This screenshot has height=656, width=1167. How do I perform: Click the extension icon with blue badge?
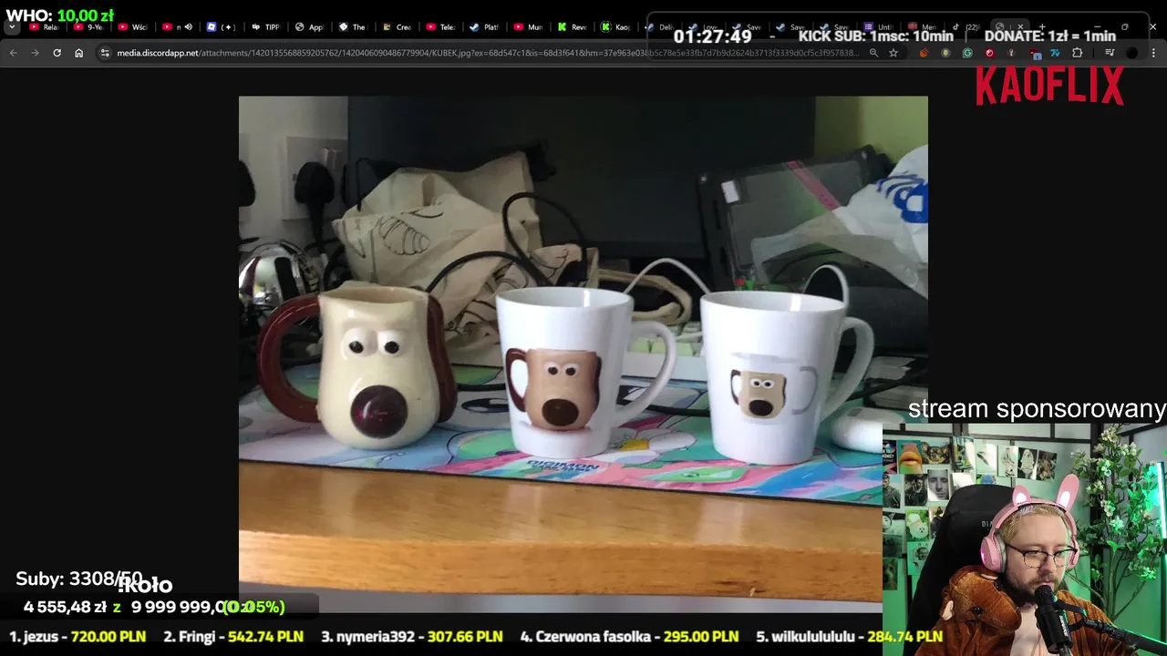1034,53
